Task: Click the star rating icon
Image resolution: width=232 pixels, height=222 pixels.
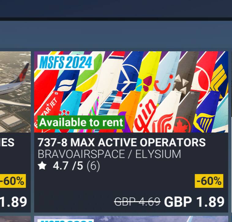Action: (x=42, y=166)
